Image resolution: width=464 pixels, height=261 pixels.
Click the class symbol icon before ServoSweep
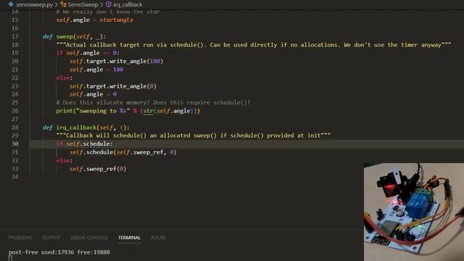[63, 4]
